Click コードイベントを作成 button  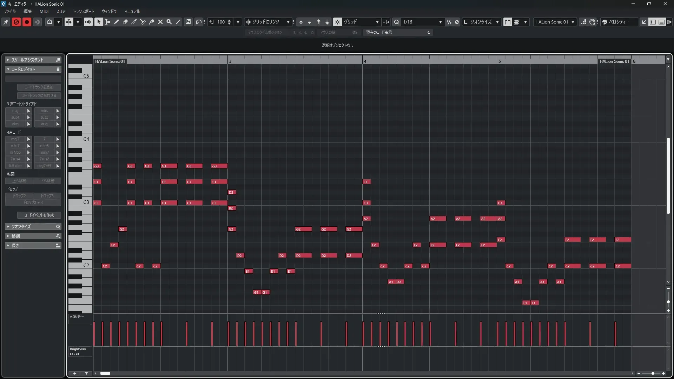39,215
